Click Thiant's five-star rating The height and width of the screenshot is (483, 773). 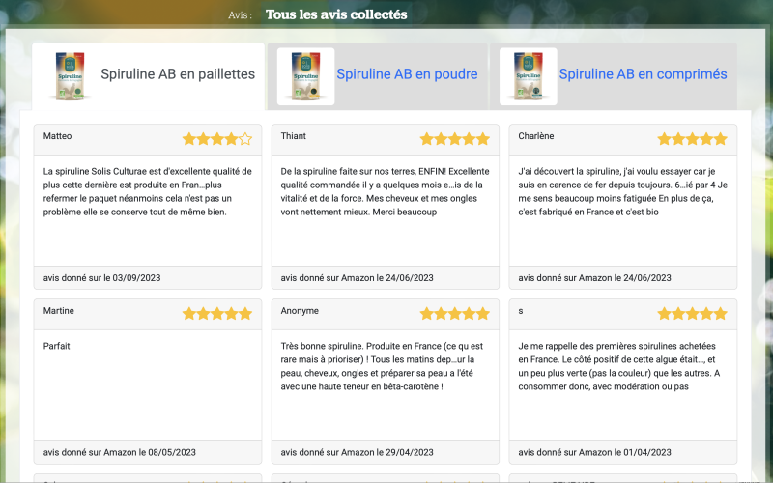click(454, 139)
